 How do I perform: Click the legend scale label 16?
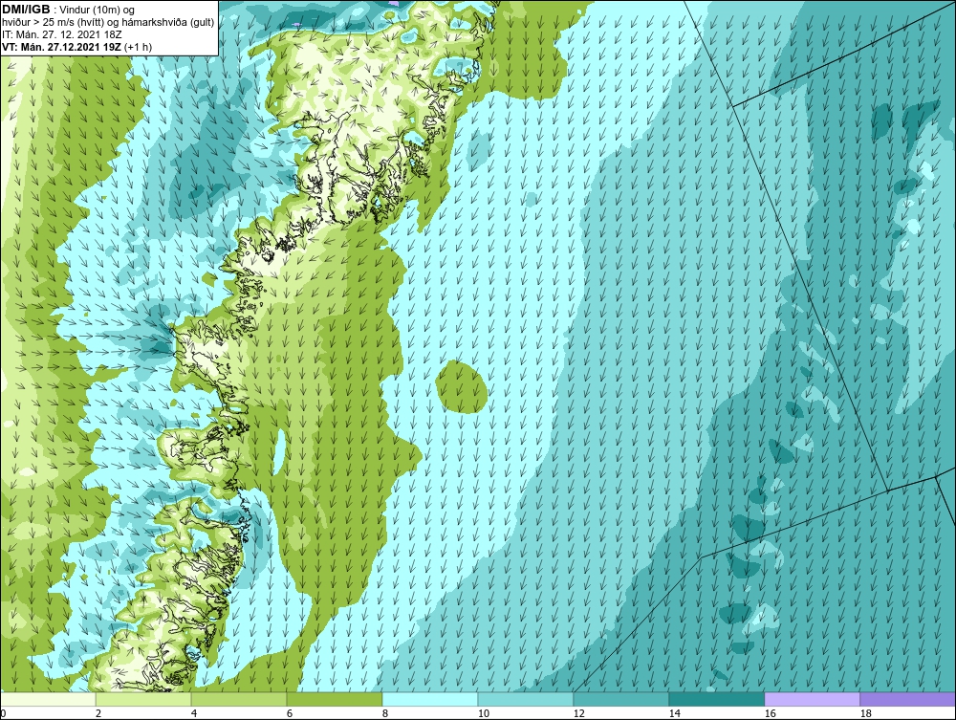click(770, 713)
